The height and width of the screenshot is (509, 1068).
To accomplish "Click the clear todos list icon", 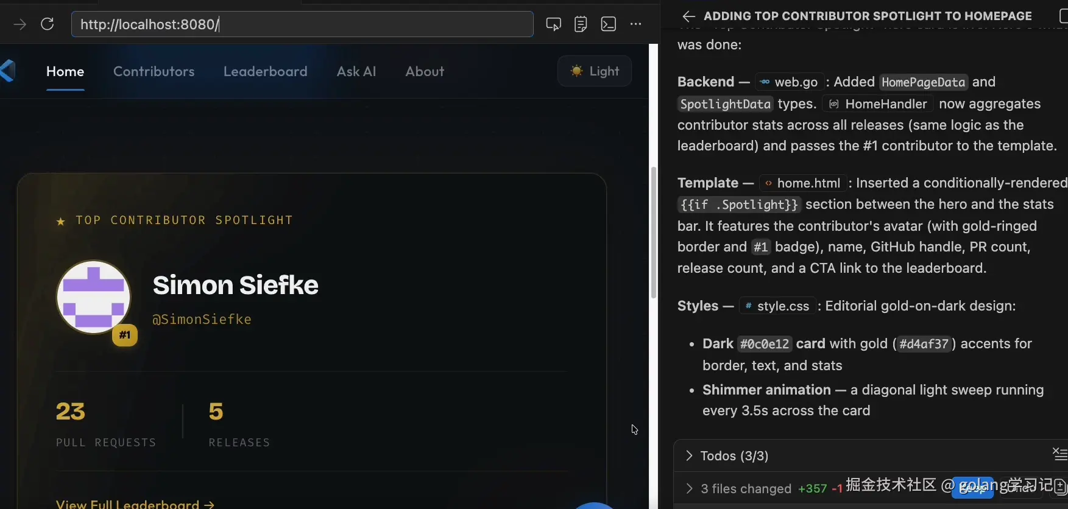I will [x=1059, y=453].
